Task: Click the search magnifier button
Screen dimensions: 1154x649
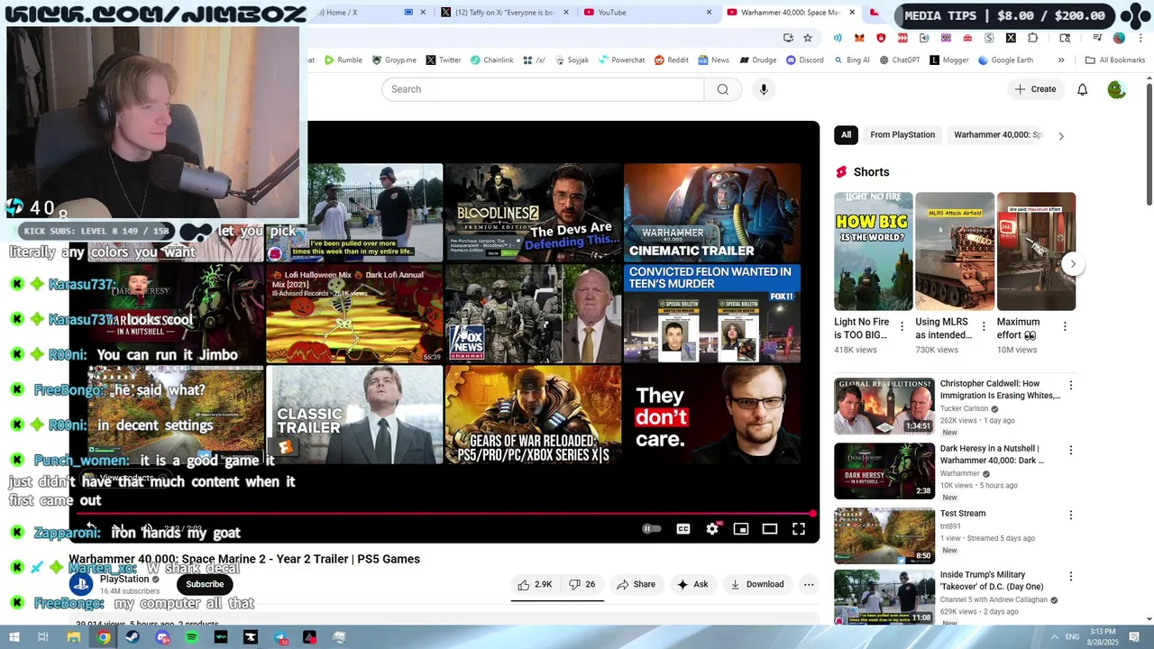Action: (x=722, y=89)
